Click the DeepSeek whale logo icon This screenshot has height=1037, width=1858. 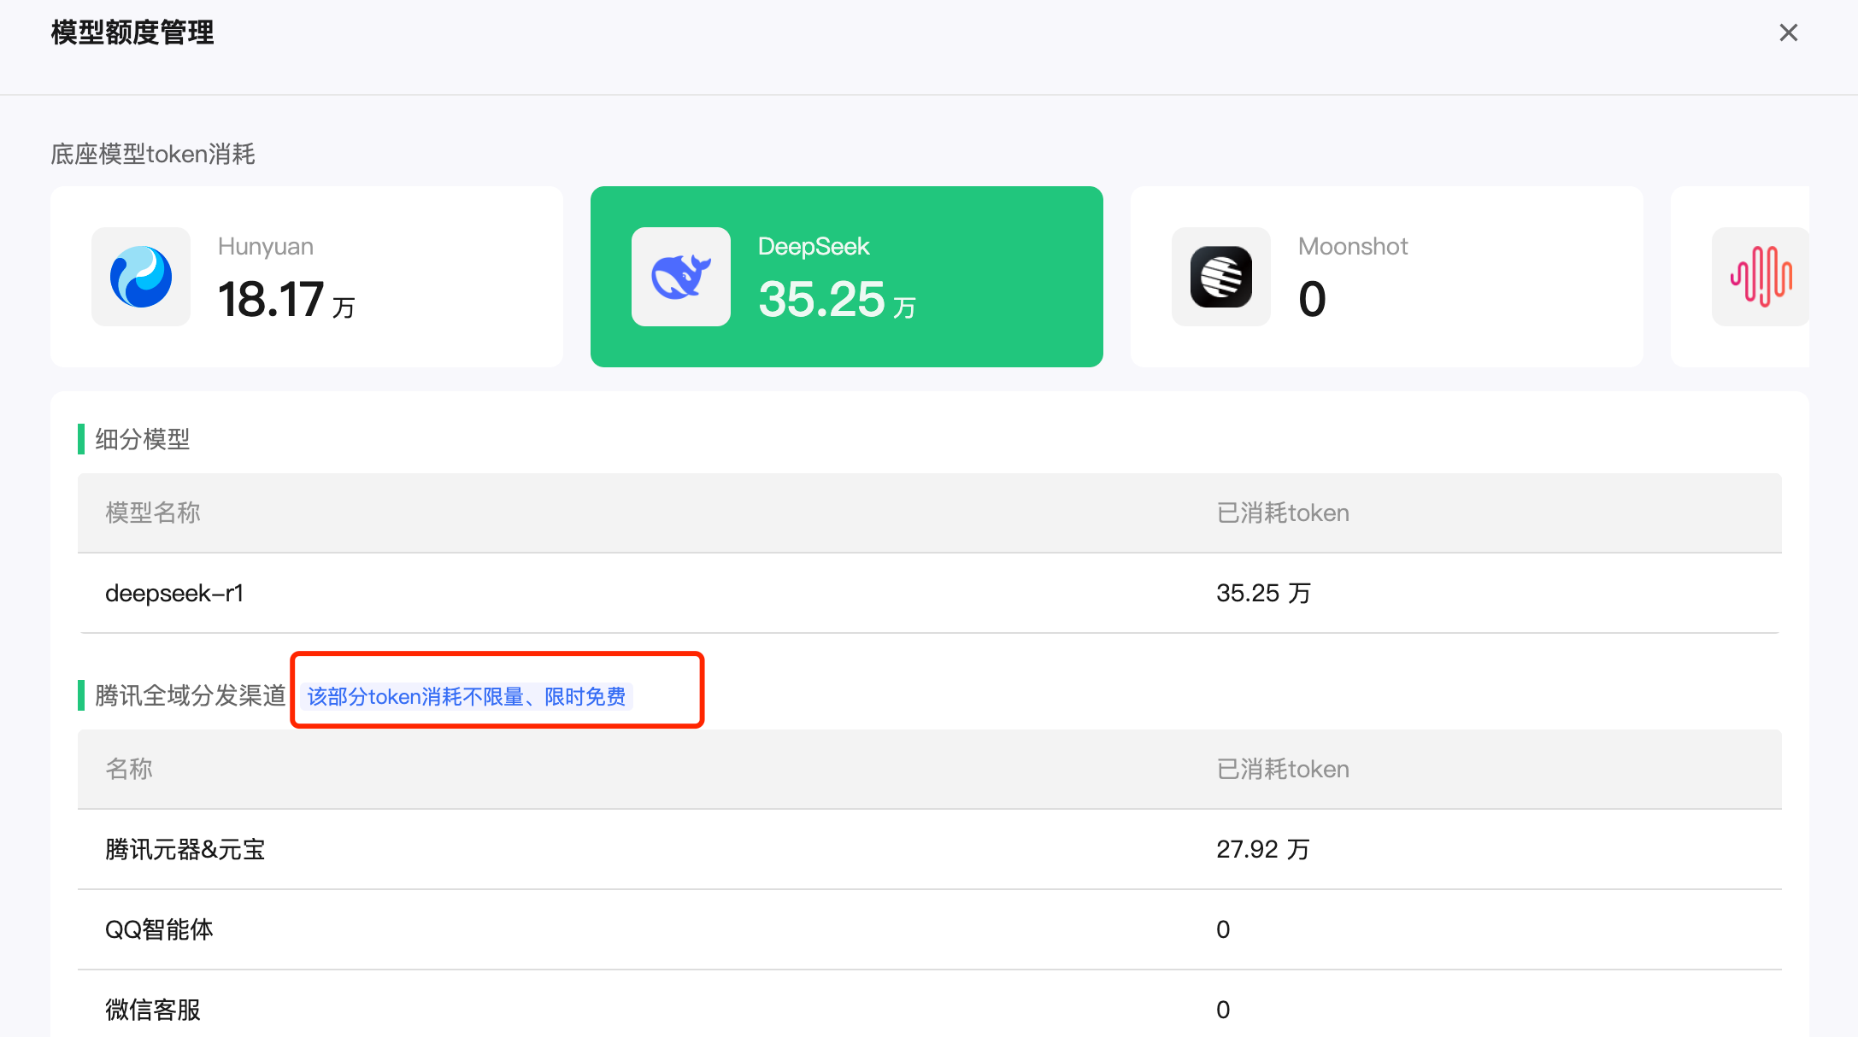click(x=681, y=277)
